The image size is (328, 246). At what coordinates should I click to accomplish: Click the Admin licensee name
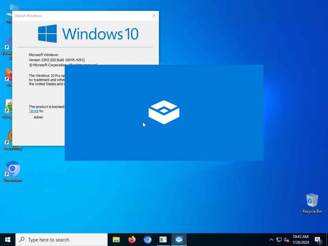point(38,117)
